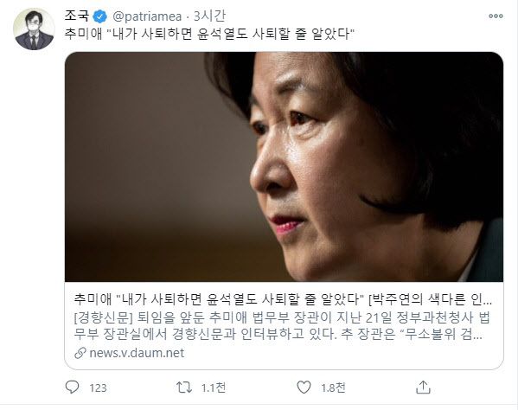This screenshot has width=518, height=410.
Task: Click the 1.8천 like count
Action: click(x=333, y=388)
